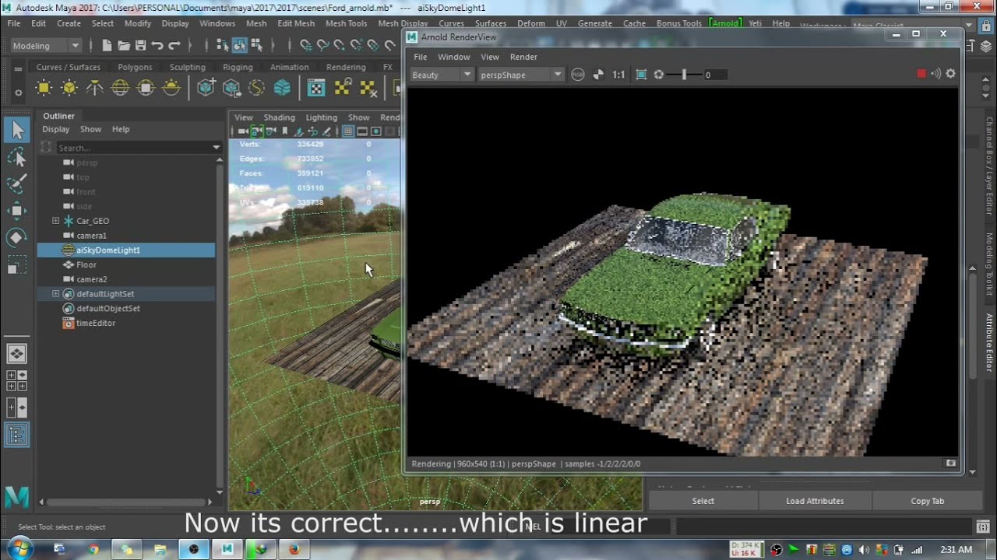Open Arnold menu in main menubar

coord(725,23)
